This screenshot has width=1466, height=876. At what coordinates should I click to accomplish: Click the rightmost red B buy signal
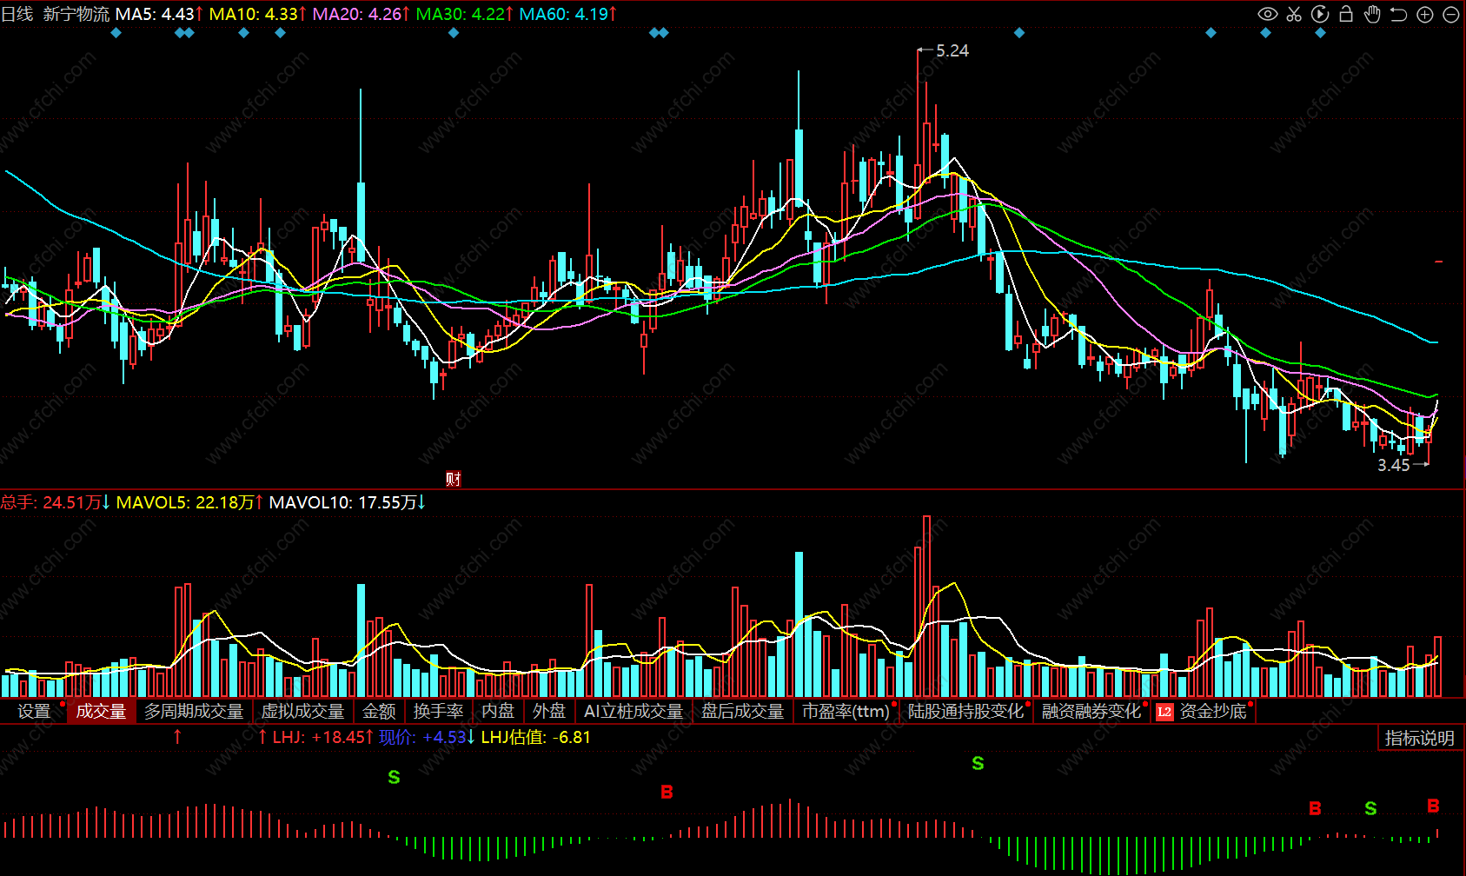pyautogui.click(x=1433, y=806)
